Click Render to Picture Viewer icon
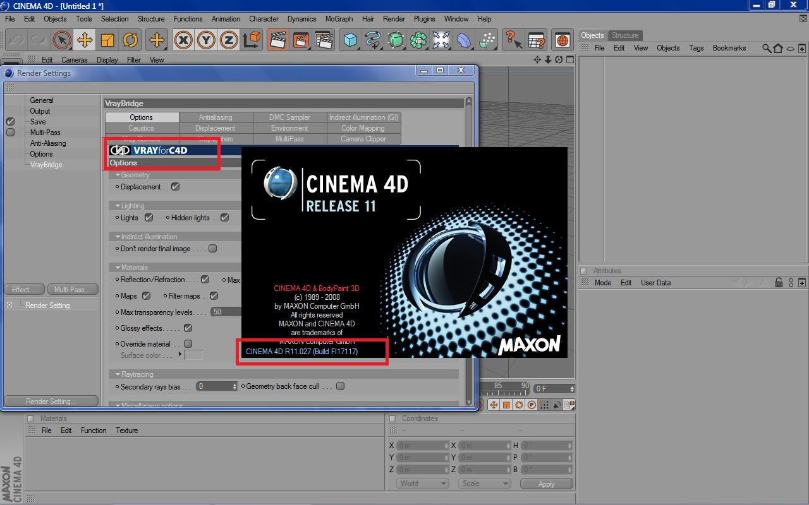The height and width of the screenshot is (505, 809). [x=301, y=40]
